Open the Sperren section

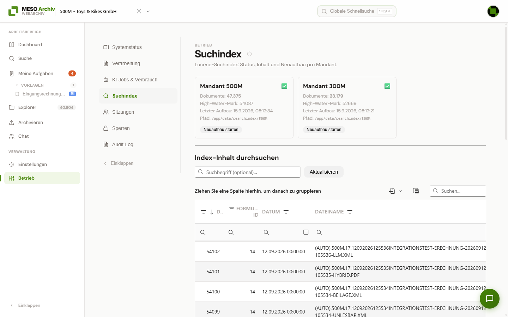point(138,128)
